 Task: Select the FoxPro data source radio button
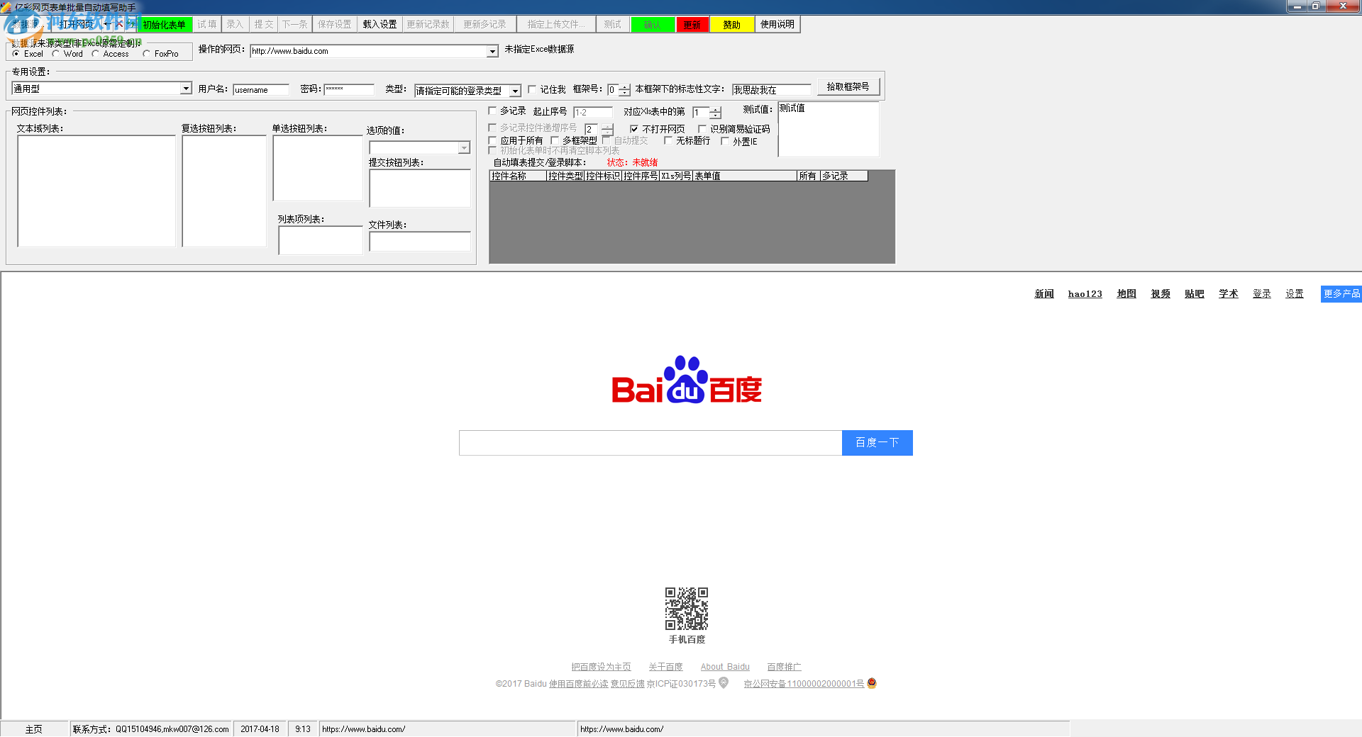click(x=147, y=54)
